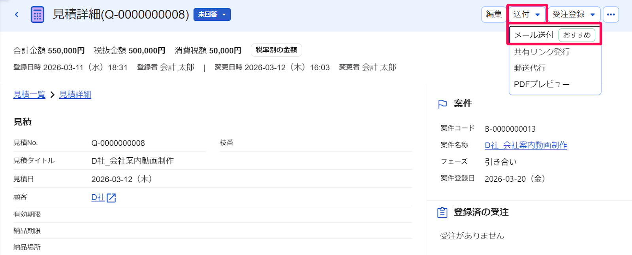Click the 見積タイトル value D社_会社案内動画制作
Viewport: 632px width, 255px height.
[132, 161]
